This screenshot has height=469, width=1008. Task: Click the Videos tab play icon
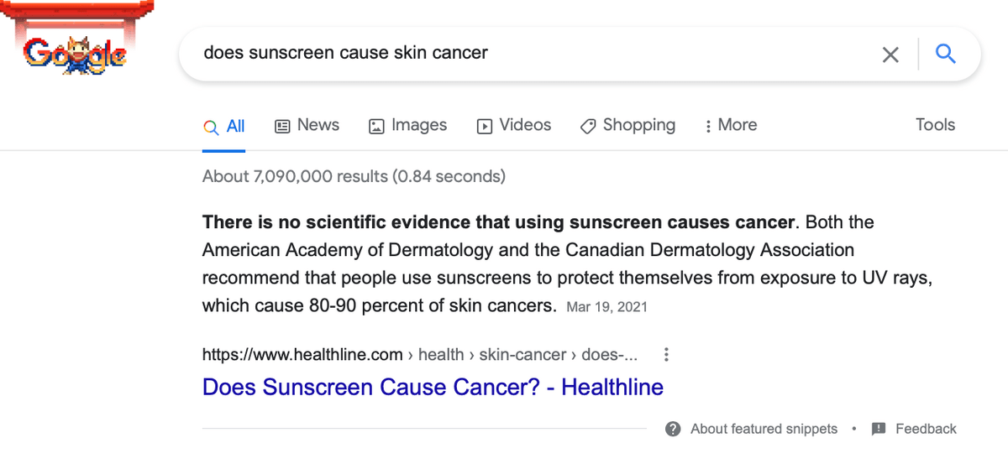coord(485,126)
